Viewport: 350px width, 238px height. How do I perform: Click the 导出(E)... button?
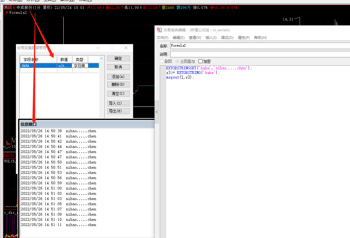(118, 111)
